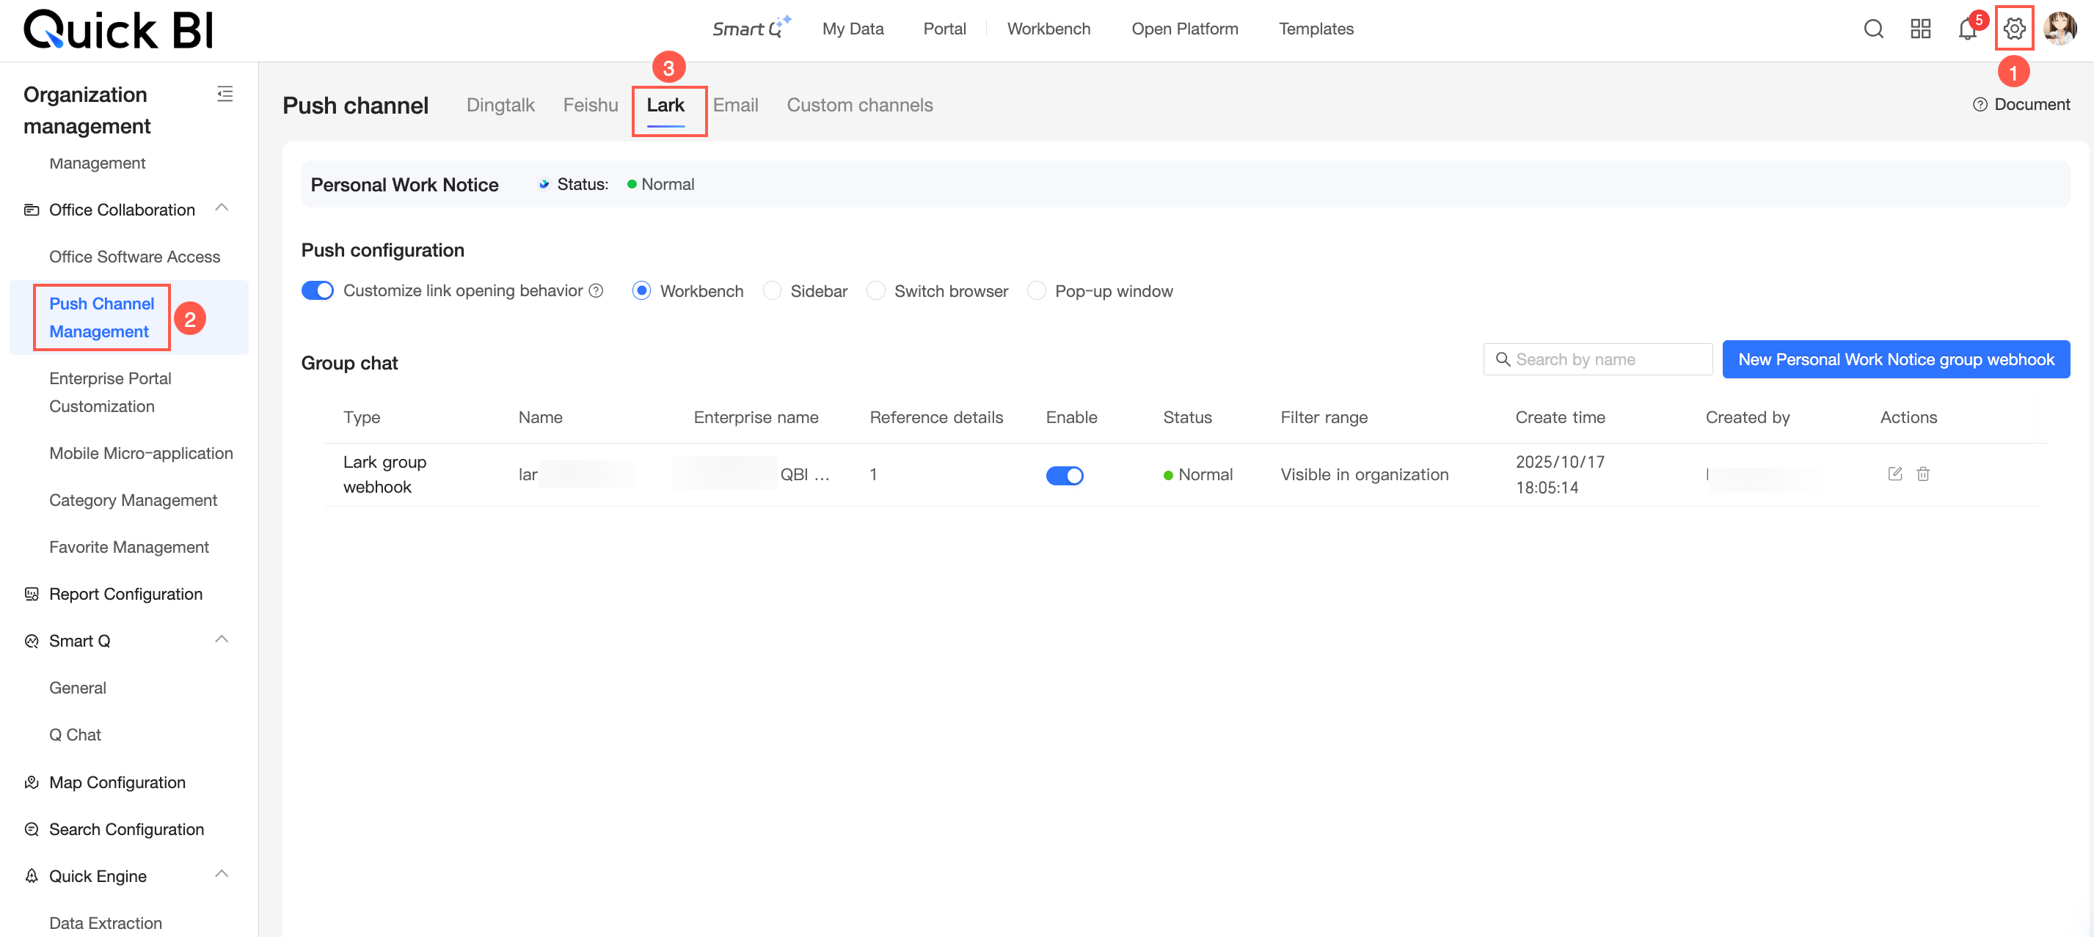Open Q Chat under Smart Q
The image size is (2094, 937).
(76, 735)
